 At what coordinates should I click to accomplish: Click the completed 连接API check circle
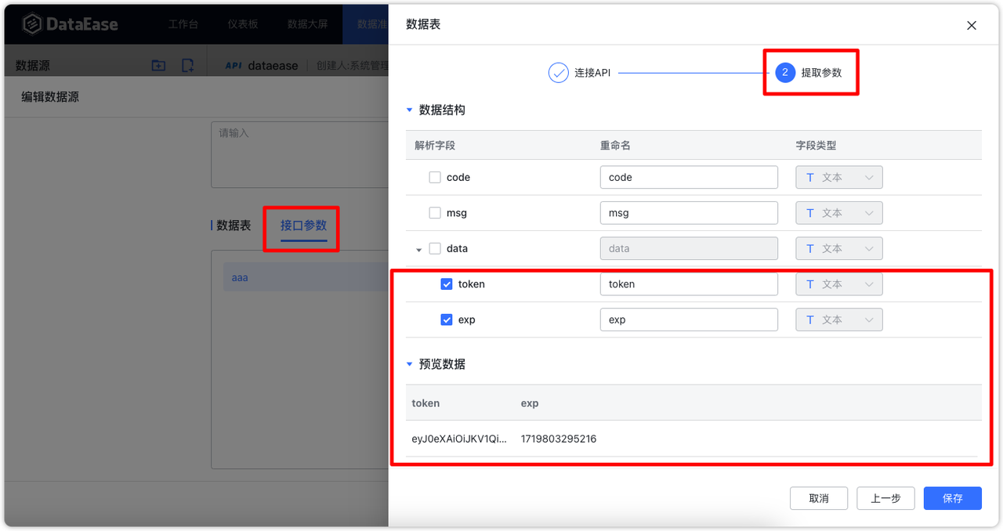click(x=558, y=72)
